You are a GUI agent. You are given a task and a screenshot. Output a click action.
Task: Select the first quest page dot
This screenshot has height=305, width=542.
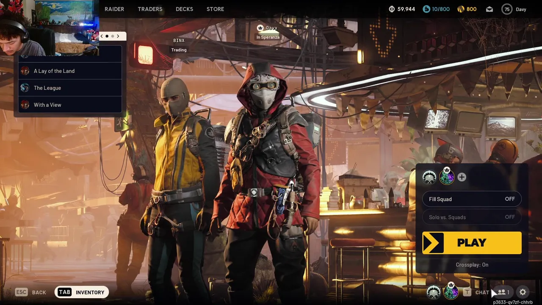click(107, 36)
